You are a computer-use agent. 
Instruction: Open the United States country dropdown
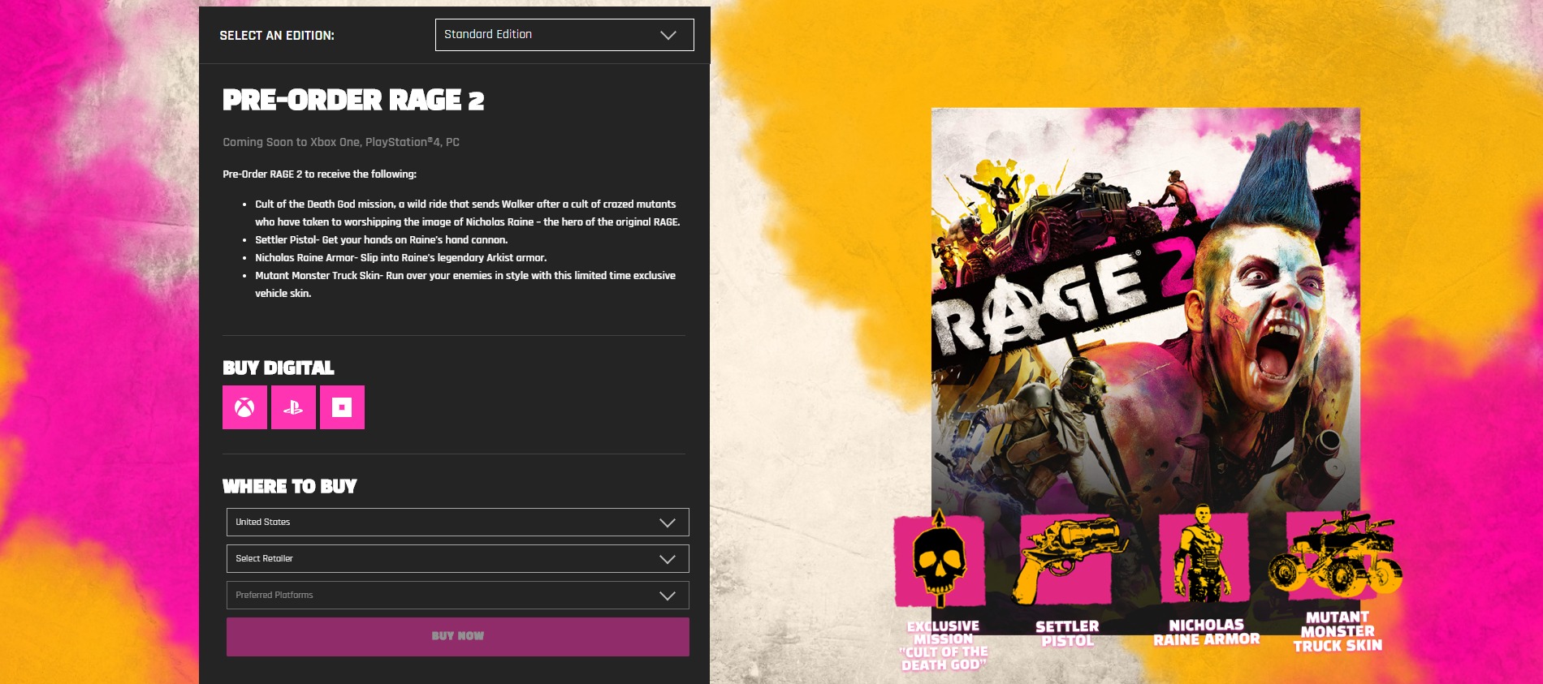point(458,523)
